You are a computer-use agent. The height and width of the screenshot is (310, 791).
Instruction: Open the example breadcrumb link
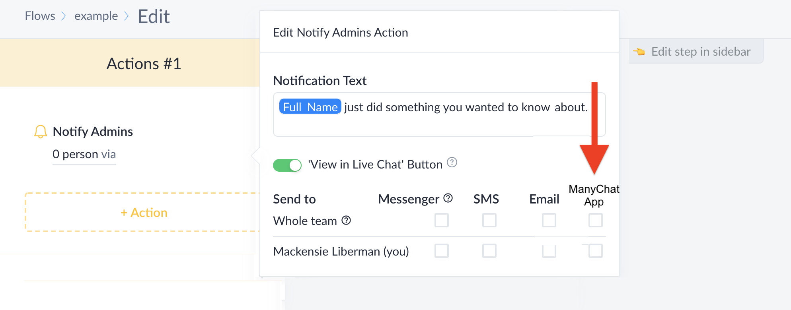pyautogui.click(x=96, y=16)
